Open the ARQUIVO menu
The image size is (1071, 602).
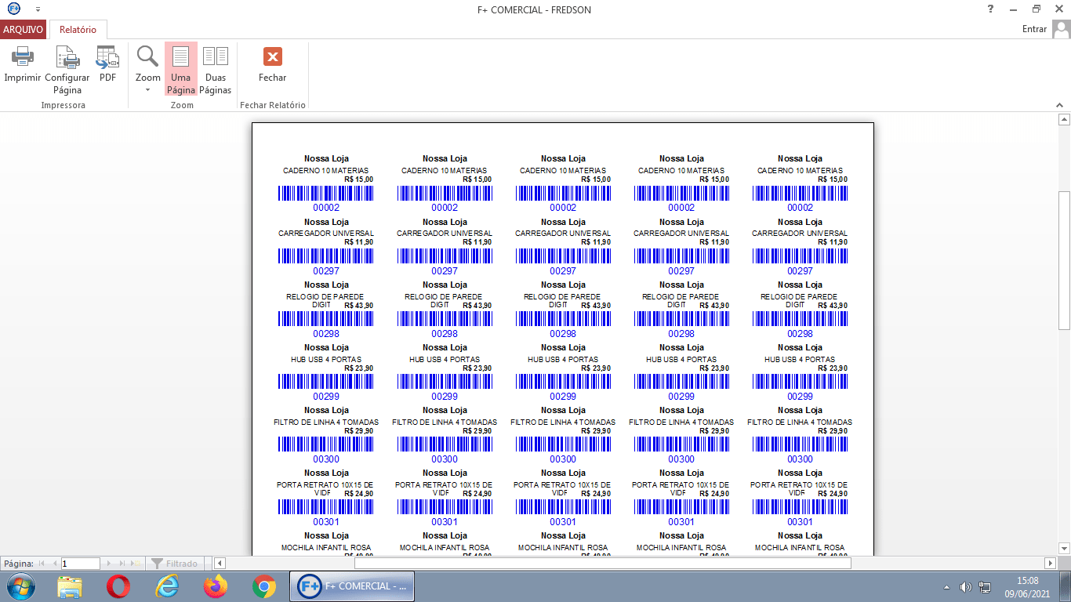[x=24, y=30]
